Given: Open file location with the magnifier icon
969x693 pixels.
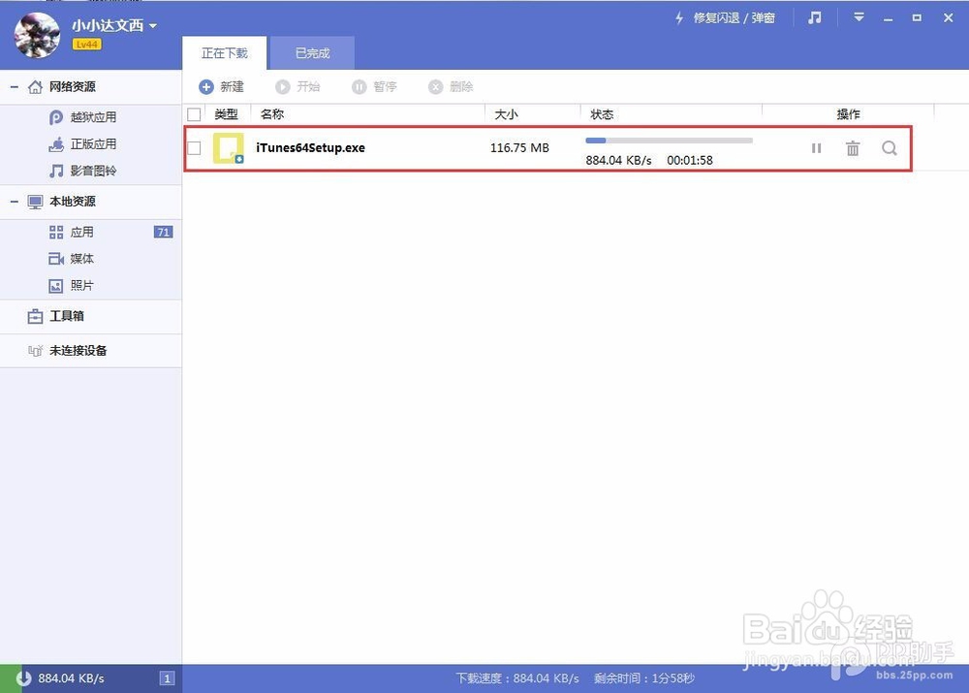Looking at the screenshot, I should pyautogui.click(x=890, y=148).
